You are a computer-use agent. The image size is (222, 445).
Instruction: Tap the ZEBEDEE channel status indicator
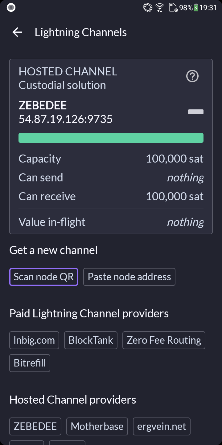pos(196,112)
